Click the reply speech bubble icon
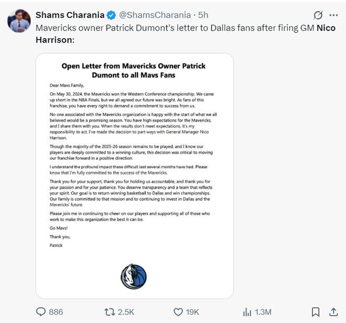The image size is (346, 323). (x=41, y=312)
